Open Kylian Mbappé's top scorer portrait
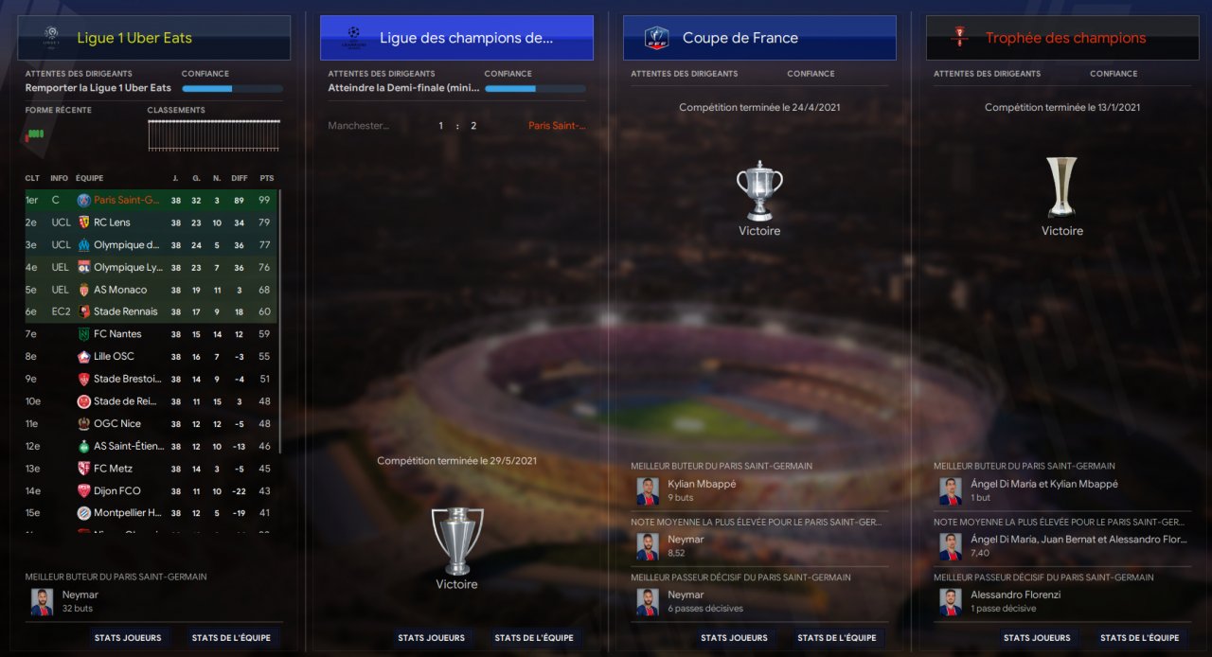 point(648,490)
